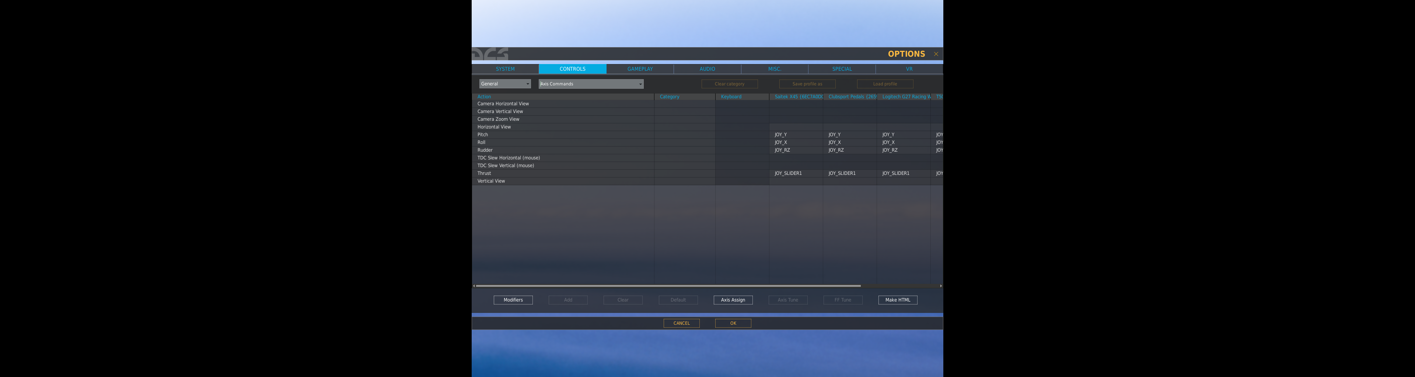
Task: Open the General aircraft dropdown
Action: (505, 84)
